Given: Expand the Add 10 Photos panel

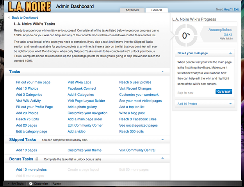Looking at the screenshot, I should pyautogui.click(x=230, y=104).
